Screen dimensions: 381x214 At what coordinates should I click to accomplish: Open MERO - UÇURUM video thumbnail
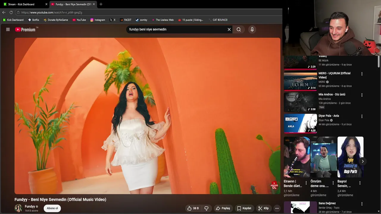pos(300,81)
